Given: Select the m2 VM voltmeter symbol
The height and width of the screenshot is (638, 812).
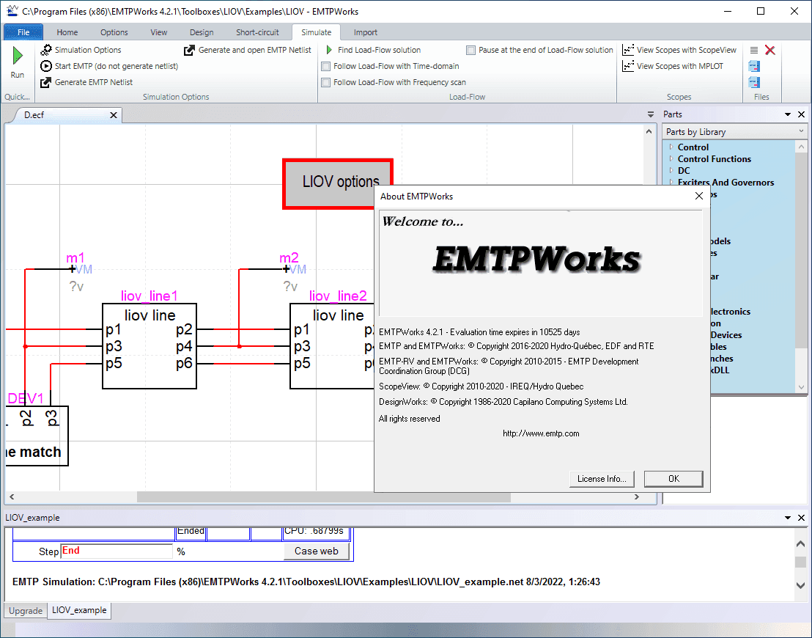Looking at the screenshot, I should [x=296, y=270].
